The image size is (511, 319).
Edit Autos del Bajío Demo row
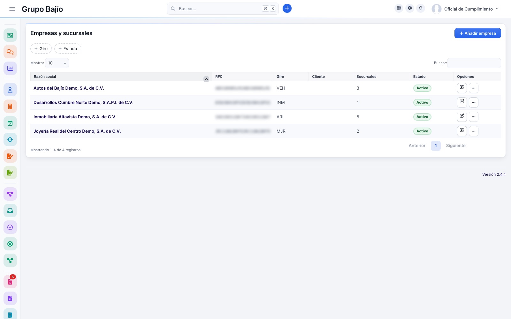[462, 88]
